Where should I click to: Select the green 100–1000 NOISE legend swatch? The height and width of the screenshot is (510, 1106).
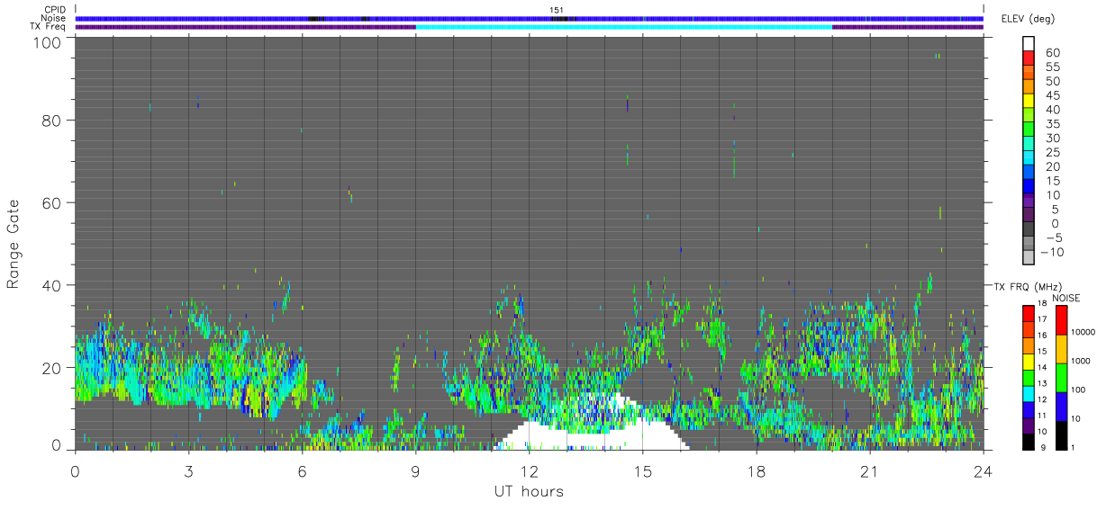click(x=1062, y=377)
